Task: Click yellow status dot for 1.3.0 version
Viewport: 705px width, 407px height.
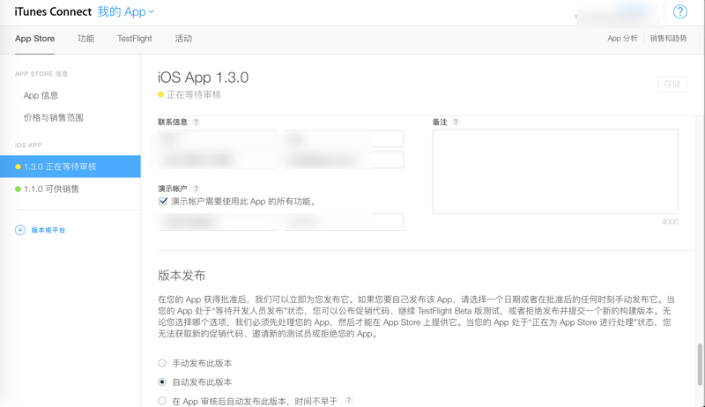Action: tap(18, 166)
